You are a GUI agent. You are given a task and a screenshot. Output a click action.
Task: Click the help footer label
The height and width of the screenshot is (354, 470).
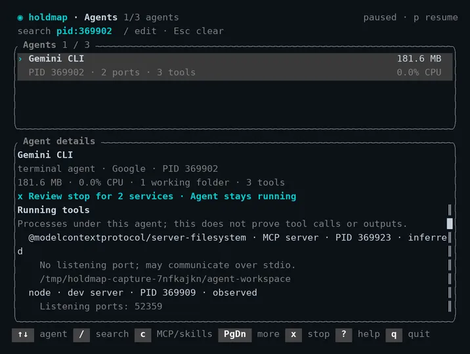point(369,334)
